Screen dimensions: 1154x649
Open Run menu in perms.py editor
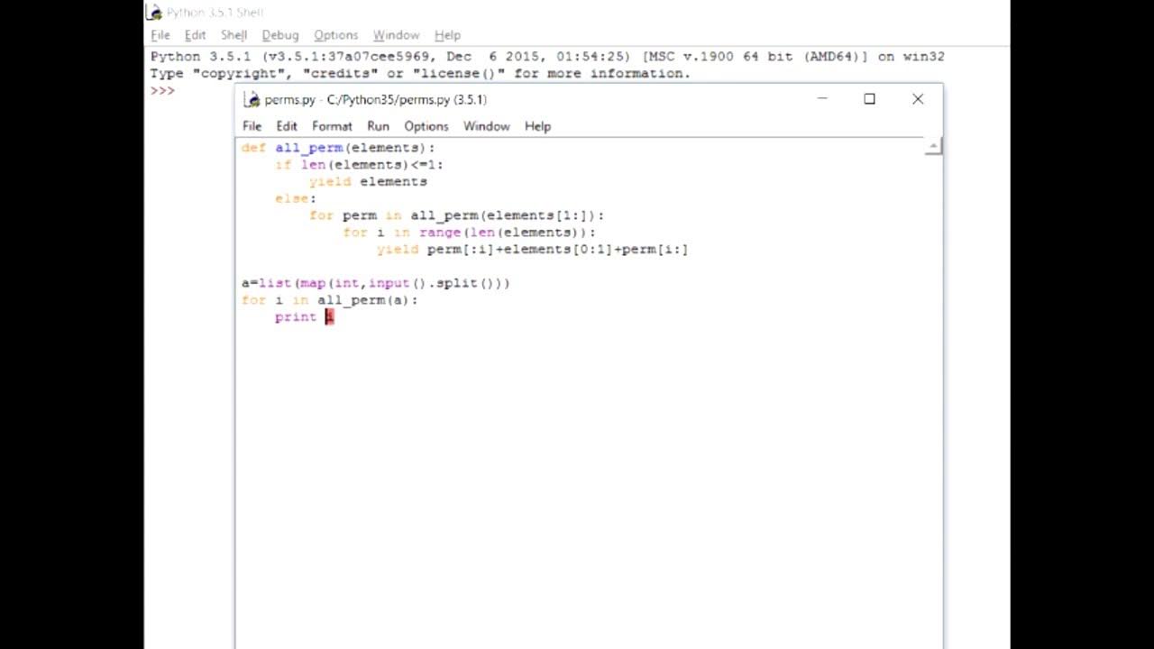(x=378, y=126)
